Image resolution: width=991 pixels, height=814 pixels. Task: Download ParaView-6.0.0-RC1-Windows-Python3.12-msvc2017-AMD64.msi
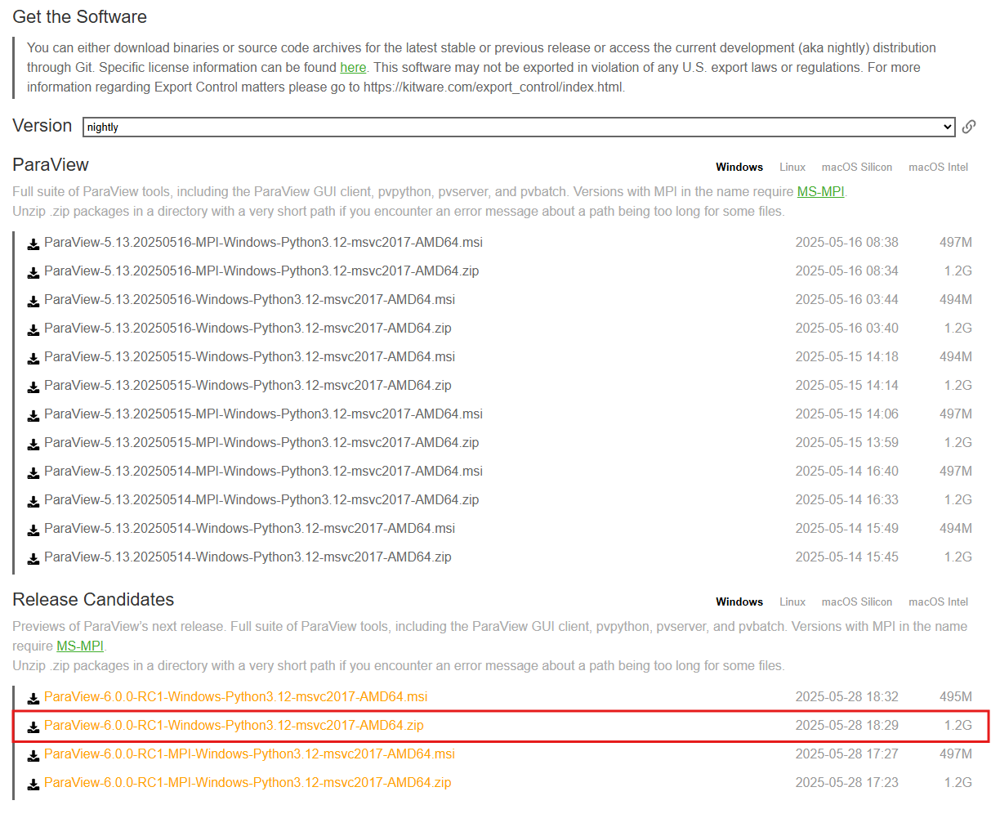pyautogui.click(x=235, y=696)
